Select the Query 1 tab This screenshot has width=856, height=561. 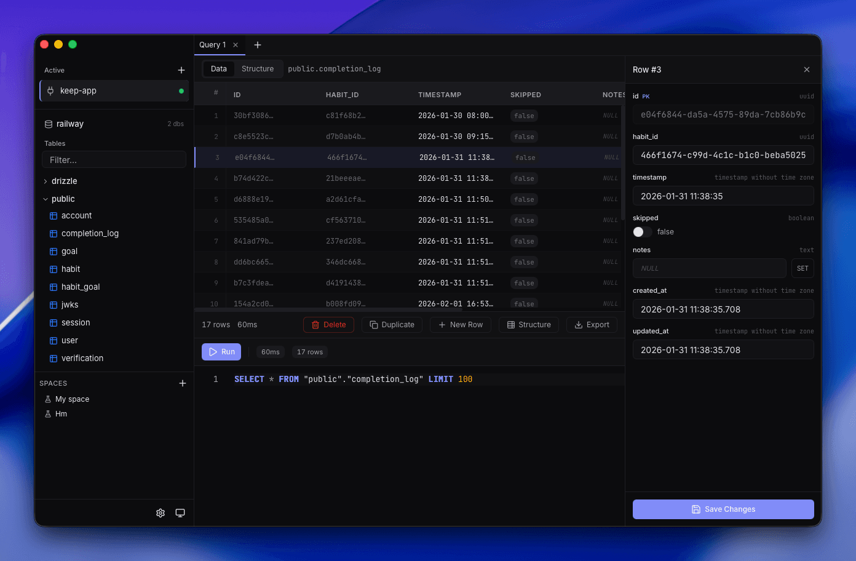214,45
